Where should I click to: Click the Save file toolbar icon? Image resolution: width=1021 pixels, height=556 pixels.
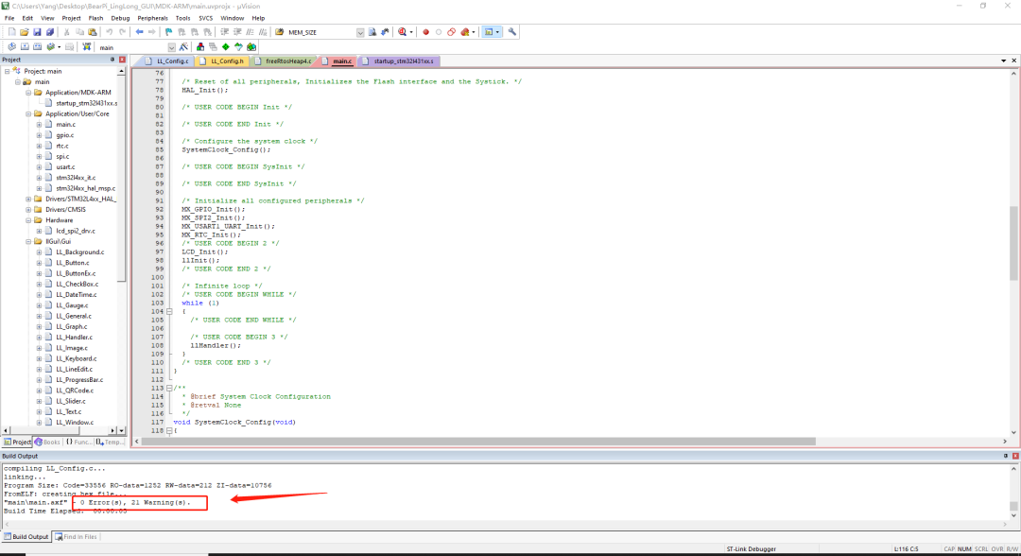(36, 32)
